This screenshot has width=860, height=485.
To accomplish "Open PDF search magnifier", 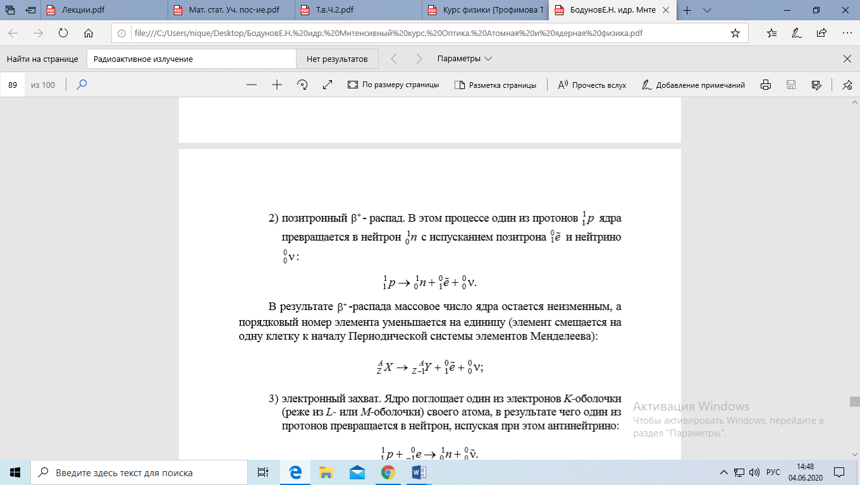I will pyautogui.click(x=82, y=85).
